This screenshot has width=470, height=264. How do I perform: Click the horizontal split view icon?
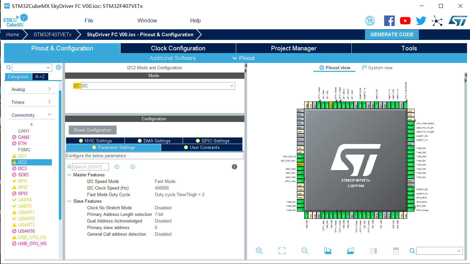[x=396, y=251]
